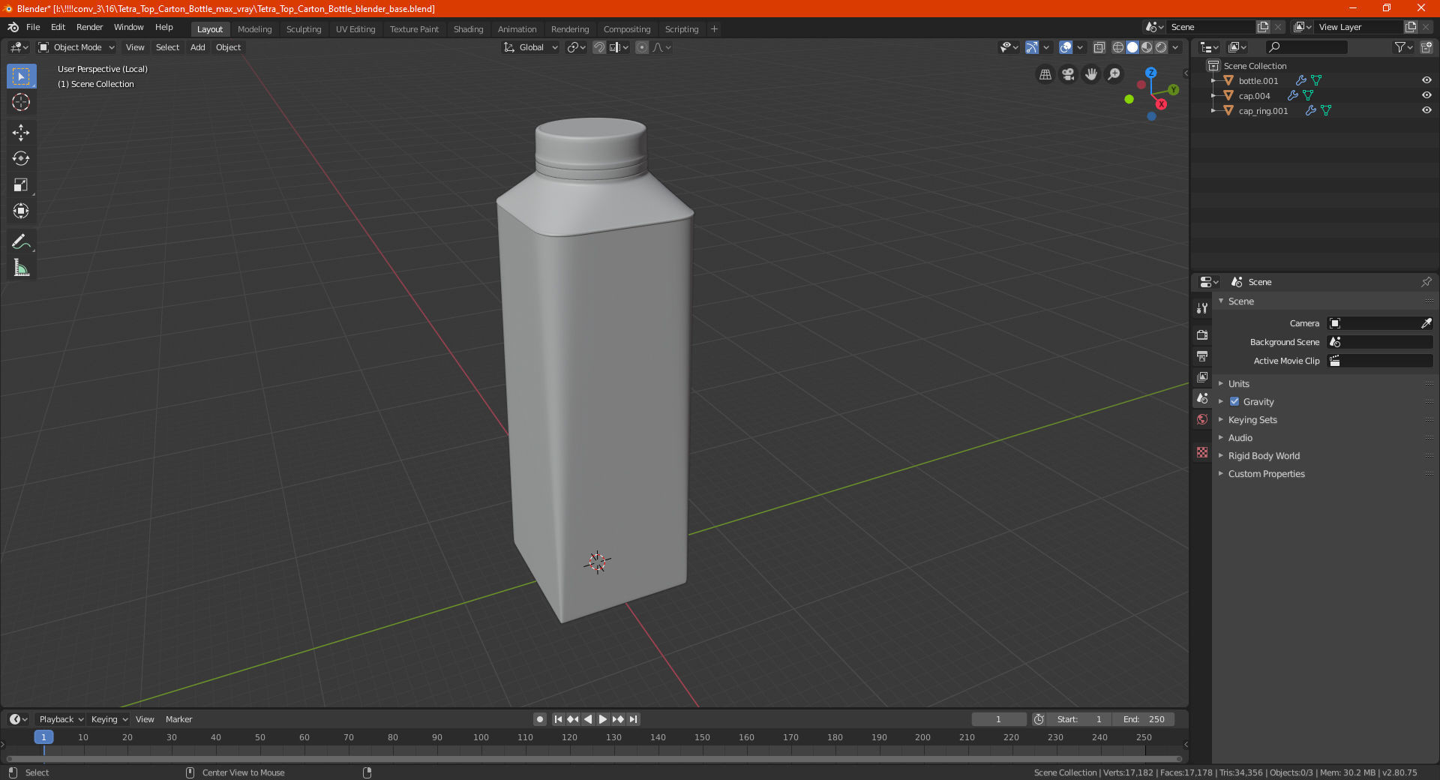Open pivot point dropdown
Viewport: 1440px width, 780px height.
tap(576, 47)
